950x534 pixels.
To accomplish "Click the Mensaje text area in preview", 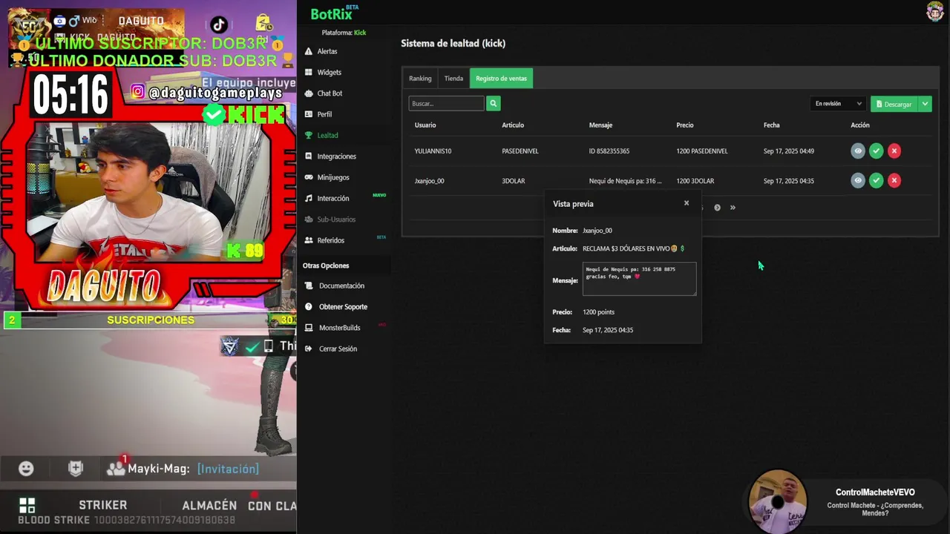I will point(639,279).
